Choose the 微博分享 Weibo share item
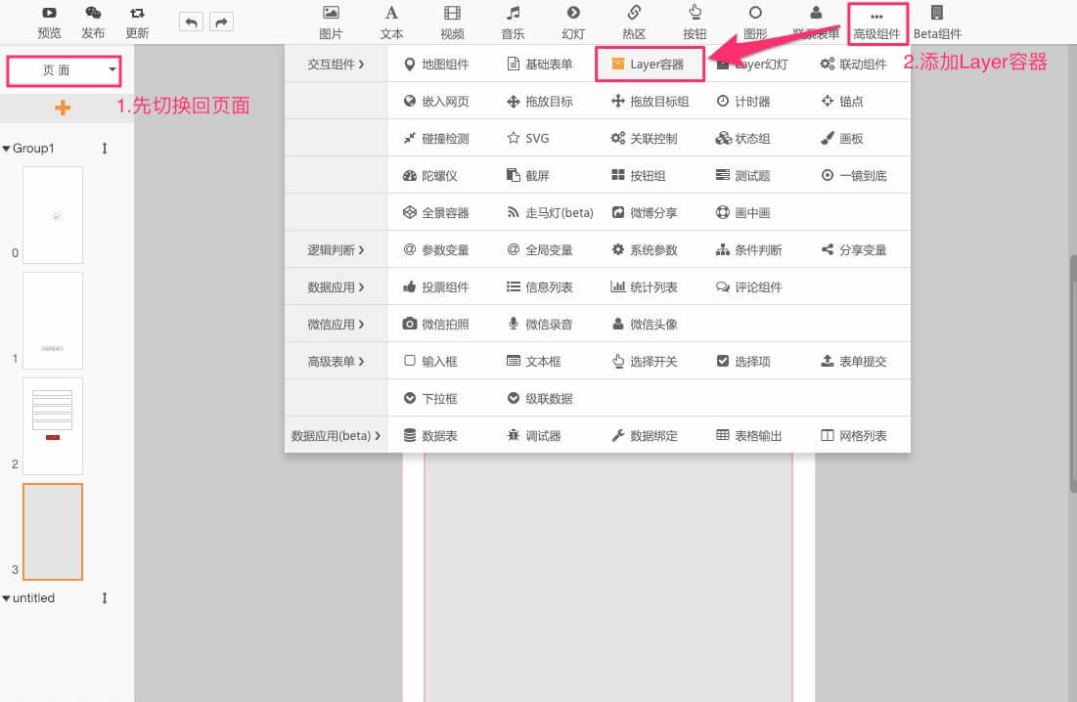This screenshot has width=1077, height=702. click(645, 213)
